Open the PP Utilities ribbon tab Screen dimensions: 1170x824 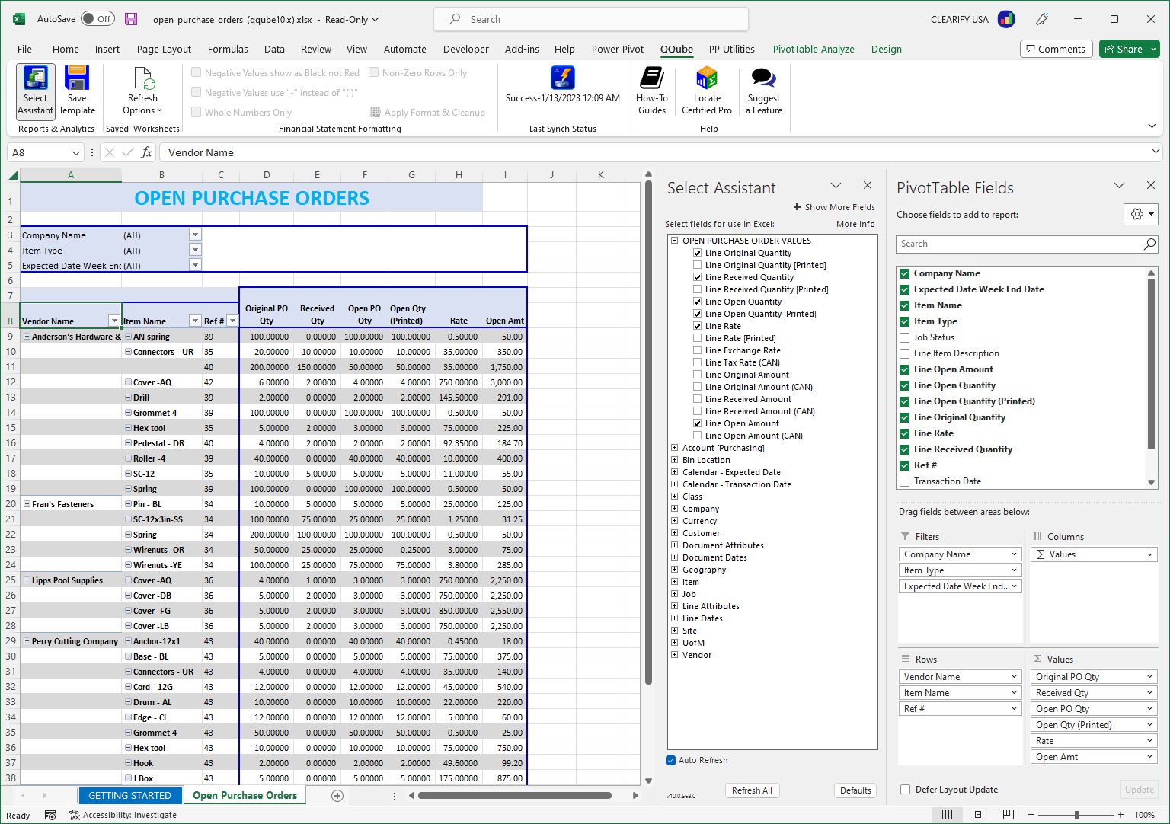pyautogui.click(x=731, y=49)
